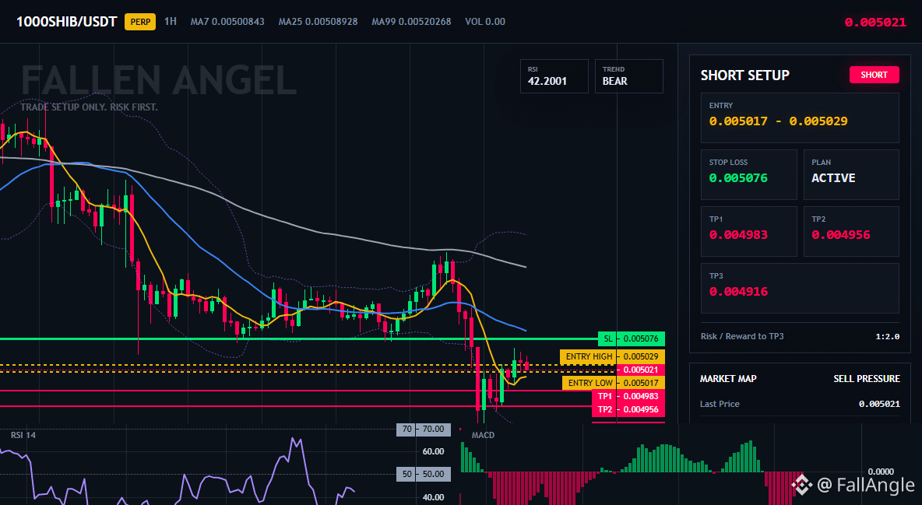Click the entry range 0.005017 - 0.005029
This screenshot has height=505, width=922.
coord(779,121)
